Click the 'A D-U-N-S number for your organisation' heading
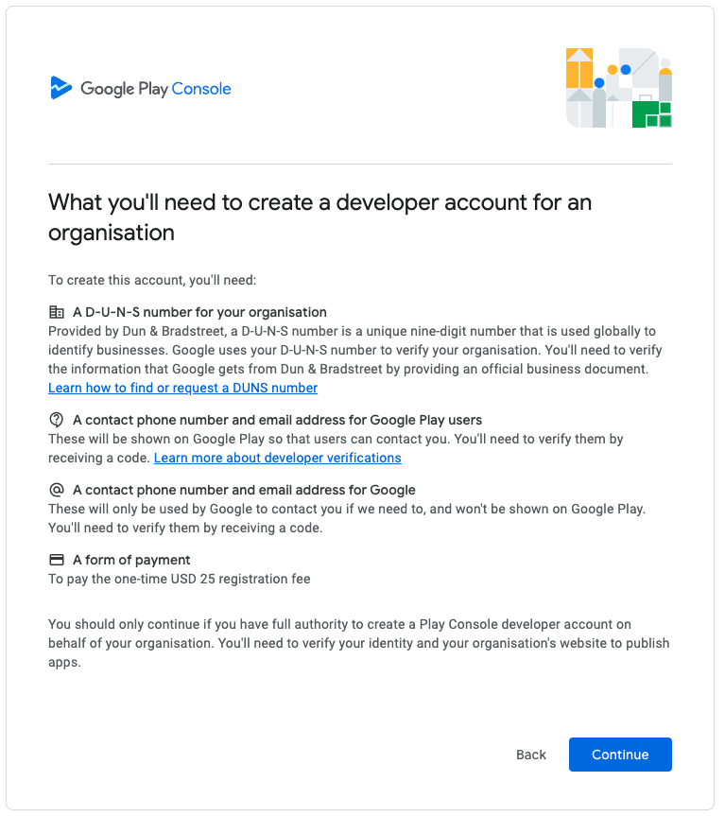 pyautogui.click(x=199, y=312)
